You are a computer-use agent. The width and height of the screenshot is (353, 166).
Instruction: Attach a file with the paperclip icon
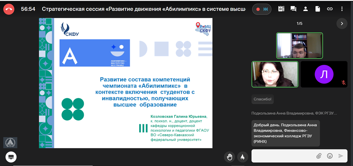tap(319, 156)
